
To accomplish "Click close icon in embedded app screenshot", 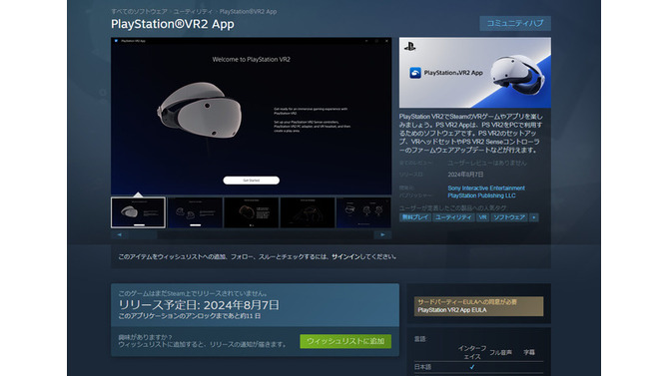I will pyautogui.click(x=387, y=41).
